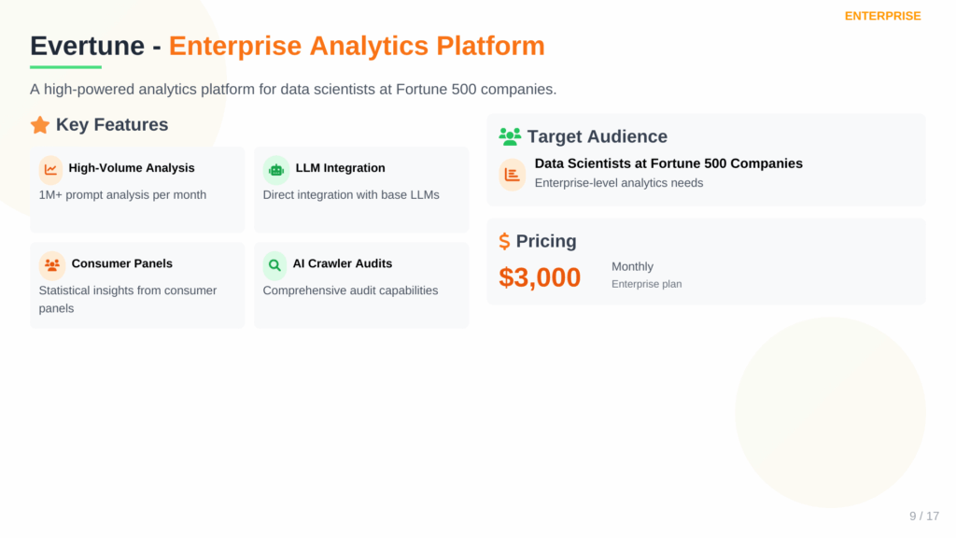
Task: Click the star icon beside Key Features
Action: (40, 125)
